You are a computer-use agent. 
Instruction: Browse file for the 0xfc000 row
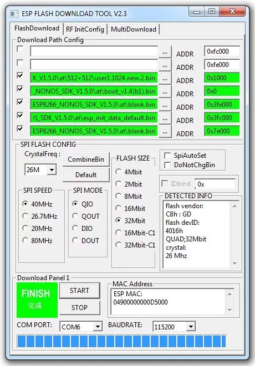165,52
